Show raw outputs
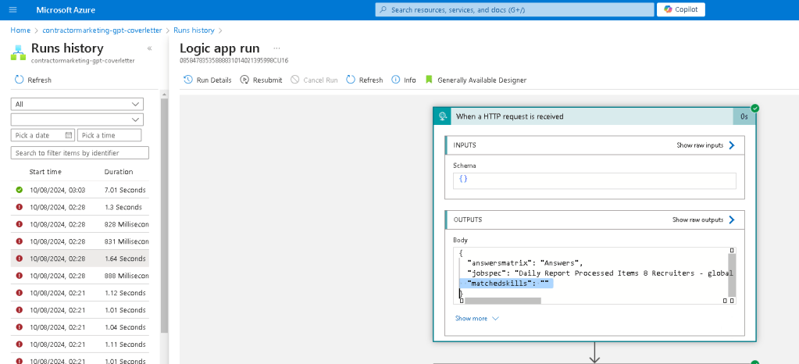 [704, 219]
